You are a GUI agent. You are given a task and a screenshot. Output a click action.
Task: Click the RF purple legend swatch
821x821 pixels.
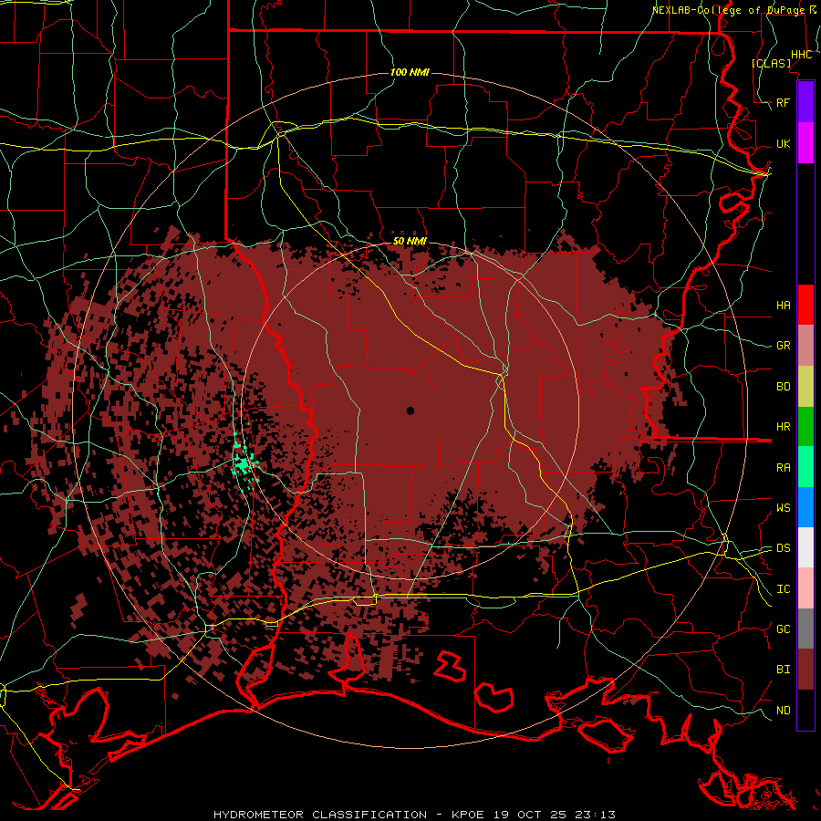(805, 102)
